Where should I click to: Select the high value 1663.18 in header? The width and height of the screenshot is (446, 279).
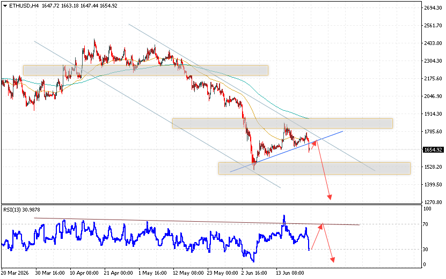[x=70, y=6]
